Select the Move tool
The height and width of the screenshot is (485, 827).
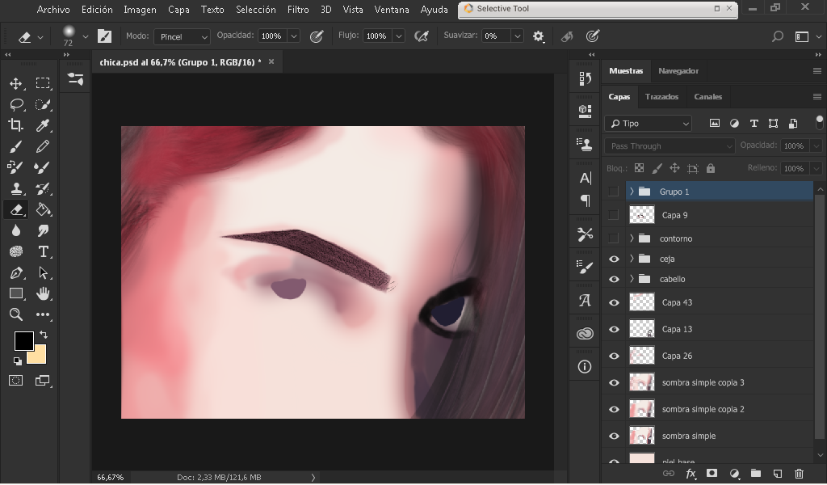15,83
